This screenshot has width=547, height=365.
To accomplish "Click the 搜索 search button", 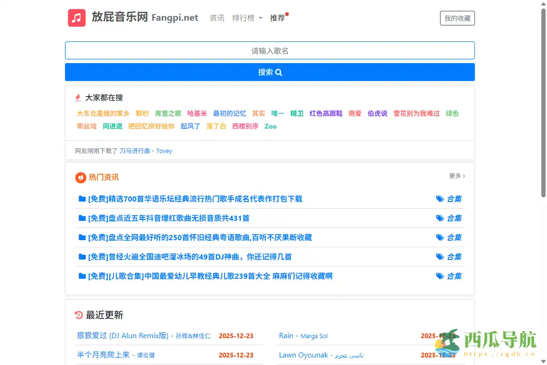I will 269,72.
